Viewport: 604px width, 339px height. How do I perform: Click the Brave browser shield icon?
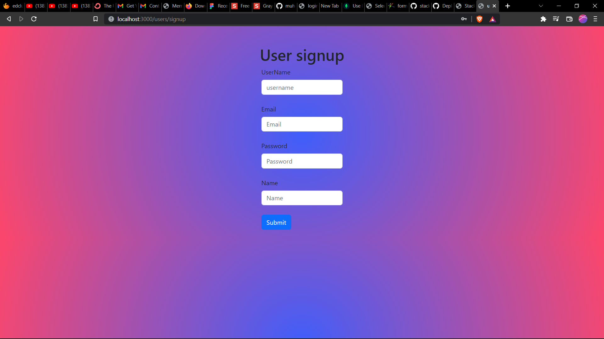[x=480, y=19]
